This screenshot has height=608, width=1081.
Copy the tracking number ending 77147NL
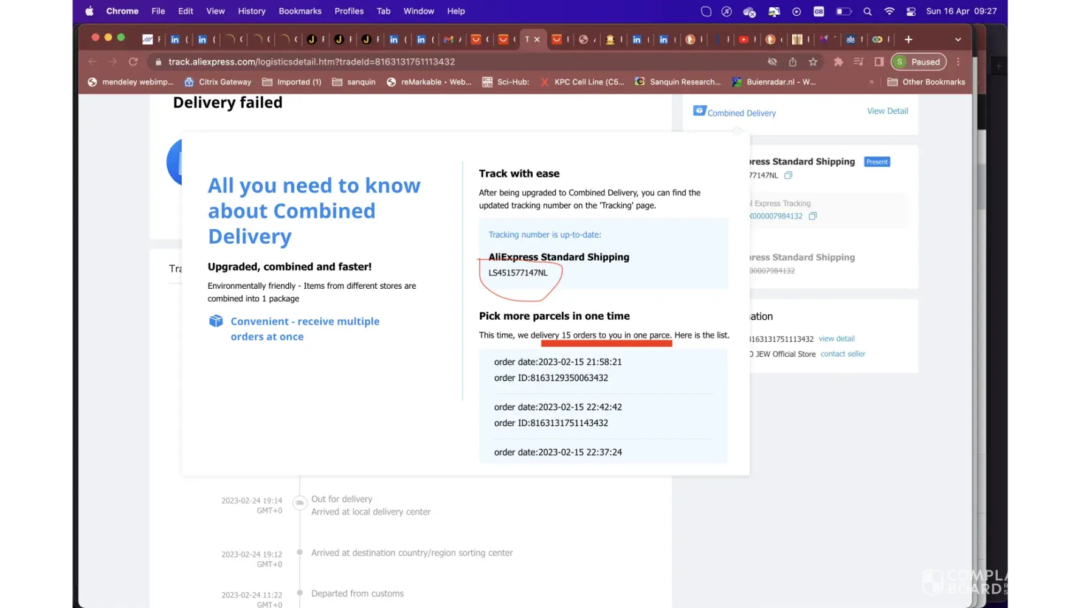click(x=789, y=175)
